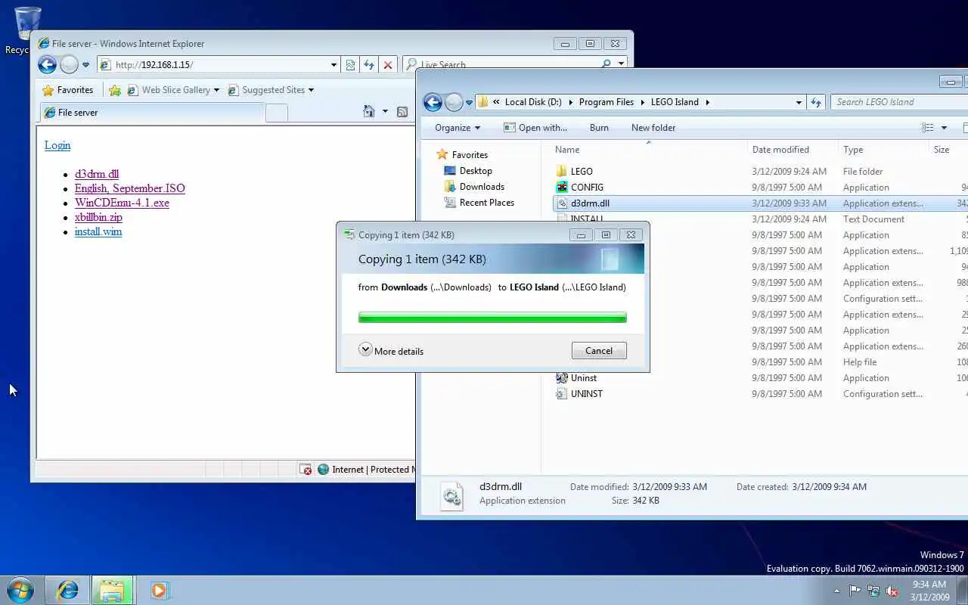Select the Uninst application file
Screen dimensions: 968x605
click(583, 378)
